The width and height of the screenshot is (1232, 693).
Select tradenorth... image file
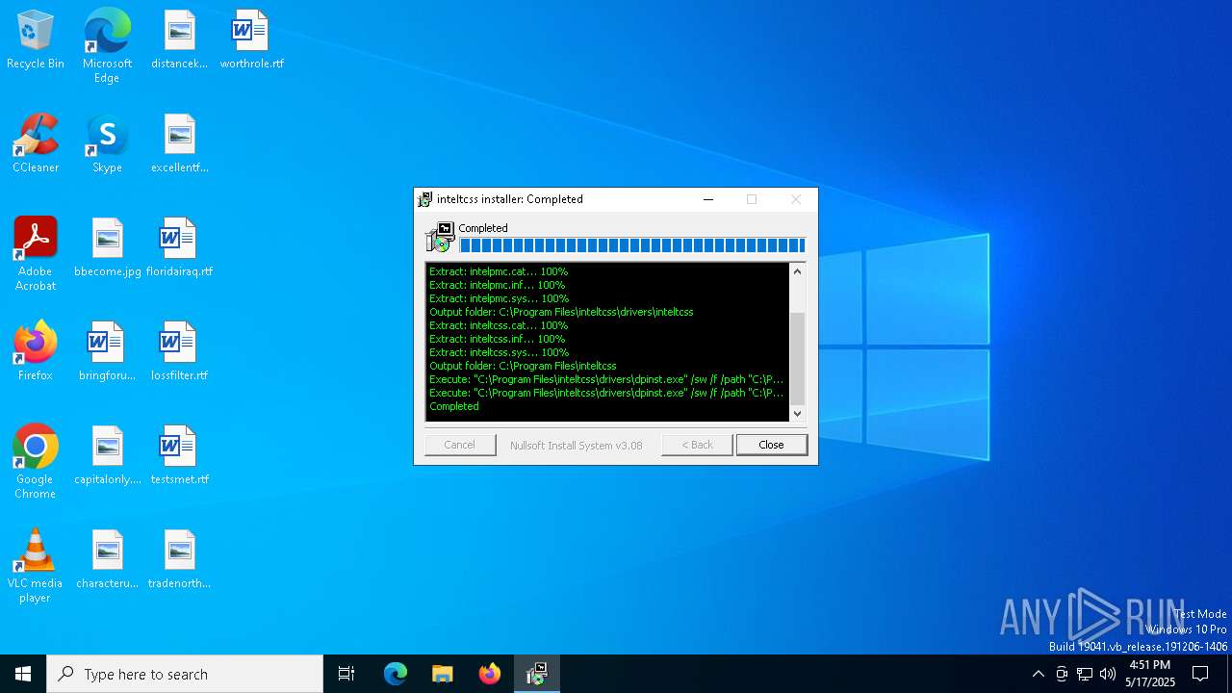coord(179,559)
